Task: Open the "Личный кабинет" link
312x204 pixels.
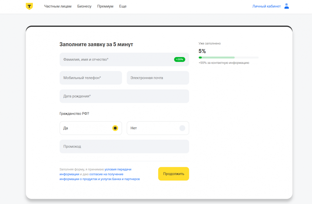Action: 266,6
